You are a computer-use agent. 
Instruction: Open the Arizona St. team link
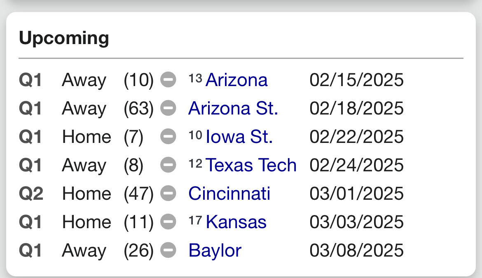tap(233, 108)
